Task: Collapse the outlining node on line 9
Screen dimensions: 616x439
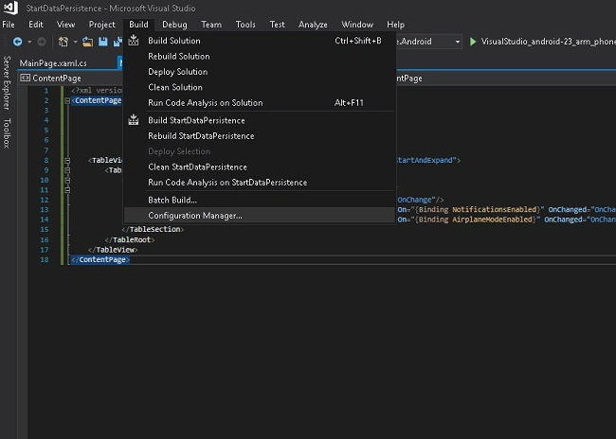Action: (67, 170)
